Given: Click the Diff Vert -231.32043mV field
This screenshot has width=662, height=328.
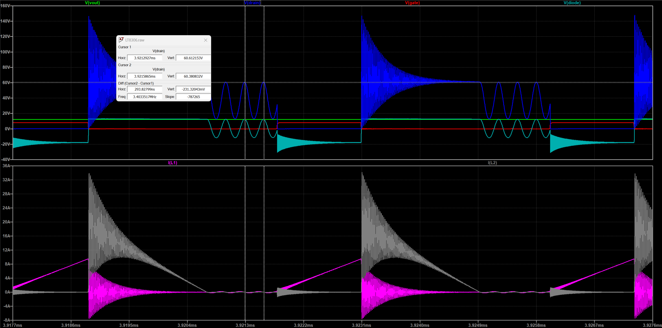Looking at the screenshot, I should pos(193,89).
